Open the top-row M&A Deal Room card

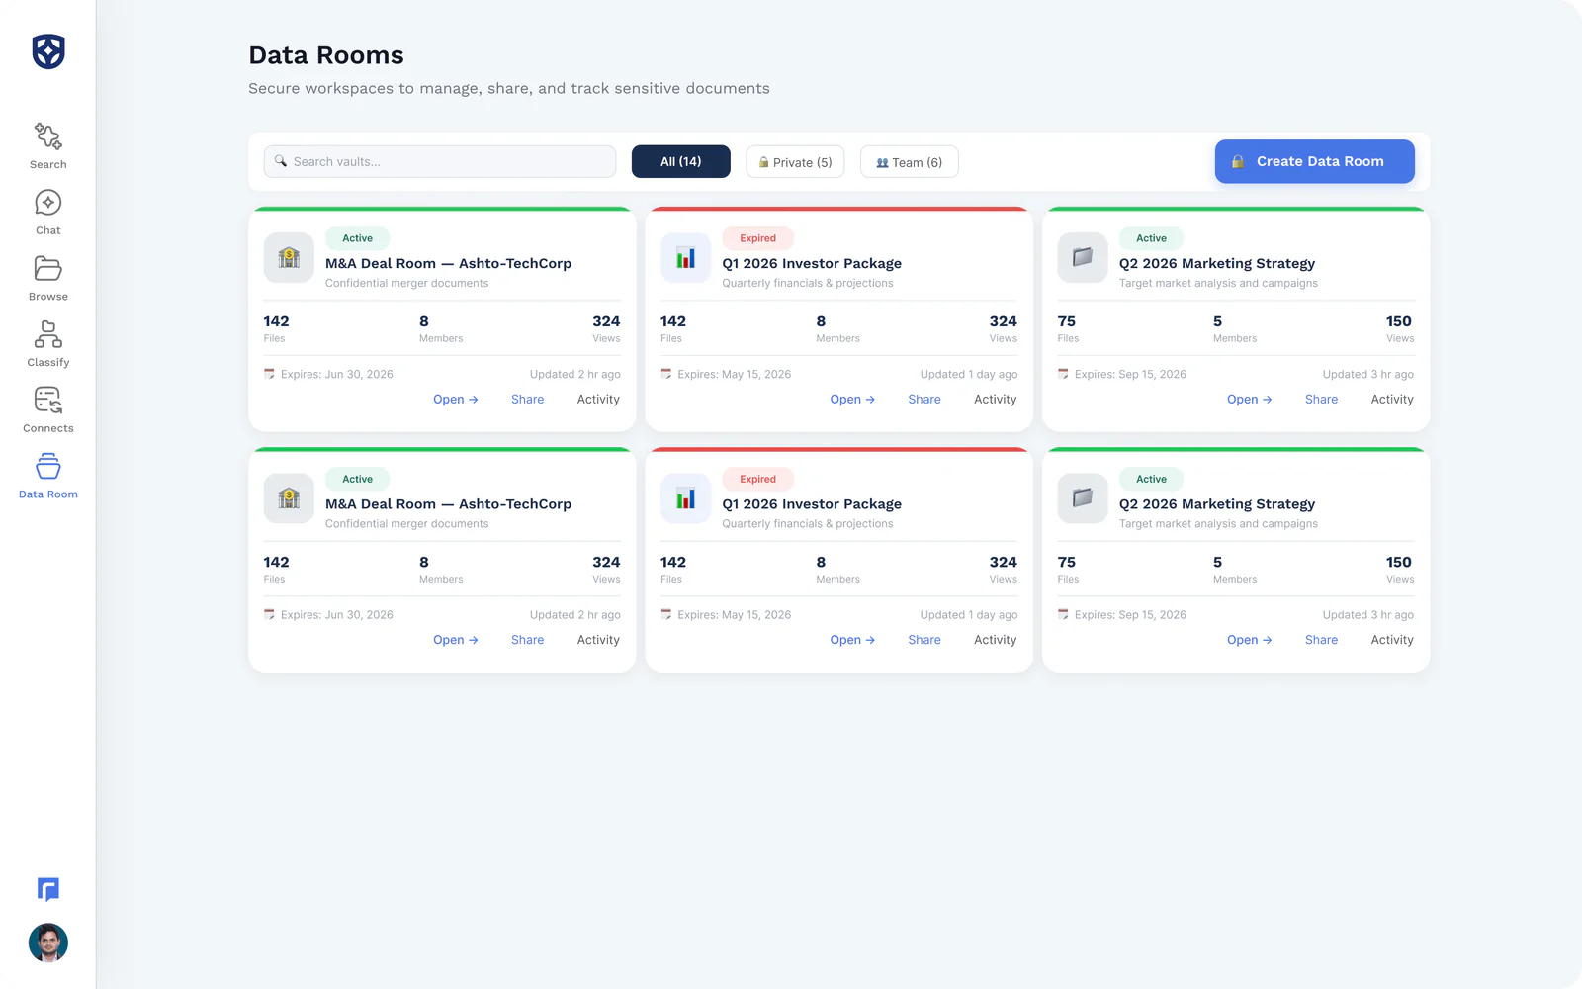tap(456, 400)
